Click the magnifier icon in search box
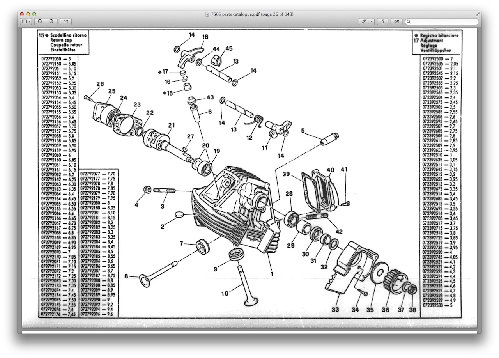499x358 pixels. pos(409,22)
